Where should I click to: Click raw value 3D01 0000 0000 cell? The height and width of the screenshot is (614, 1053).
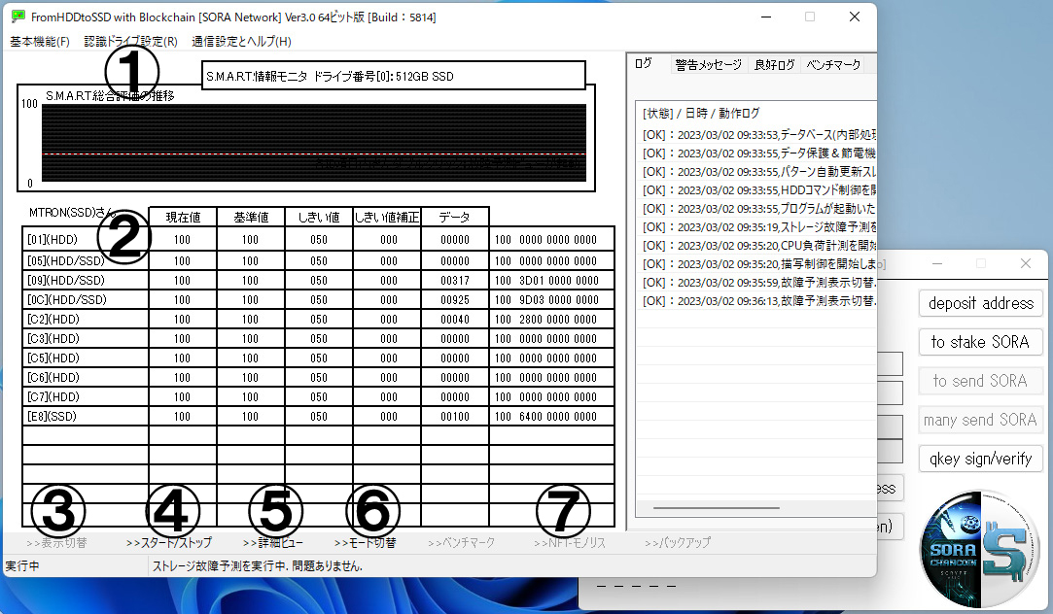click(x=551, y=280)
